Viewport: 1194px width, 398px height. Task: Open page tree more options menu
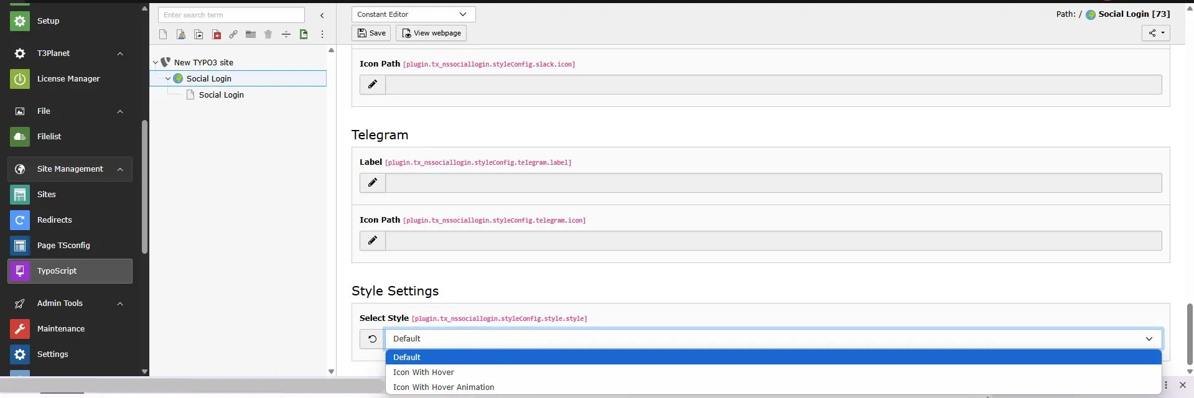[322, 34]
